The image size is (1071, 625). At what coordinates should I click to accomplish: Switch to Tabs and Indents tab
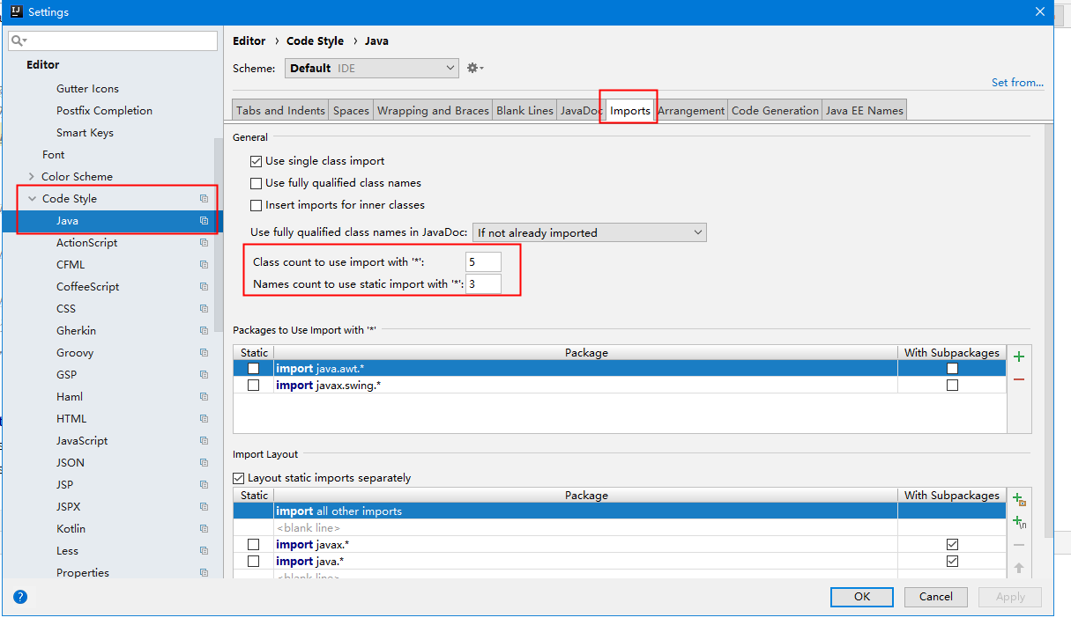pyautogui.click(x=280, y=110)
